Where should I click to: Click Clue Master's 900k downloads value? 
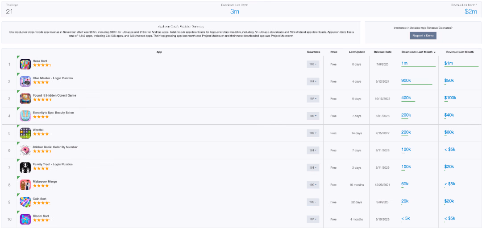click(x=407, y=81)
